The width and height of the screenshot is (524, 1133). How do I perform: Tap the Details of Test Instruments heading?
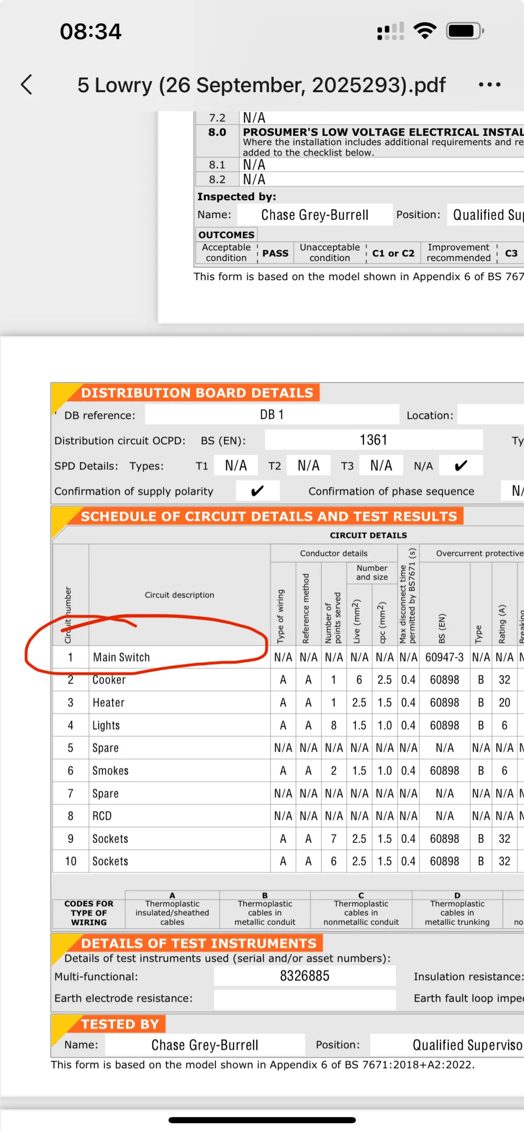[199, 943]
